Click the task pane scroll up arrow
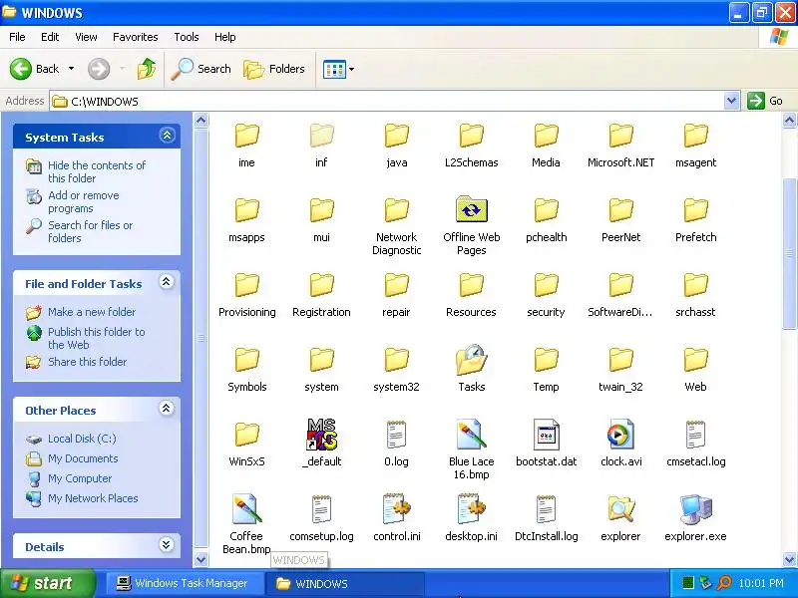 click(x=201, y=120)
